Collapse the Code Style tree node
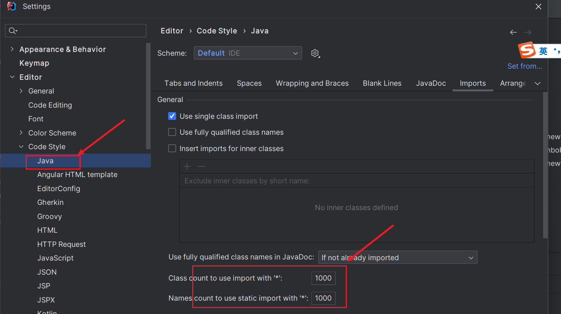 pos(21,147)
